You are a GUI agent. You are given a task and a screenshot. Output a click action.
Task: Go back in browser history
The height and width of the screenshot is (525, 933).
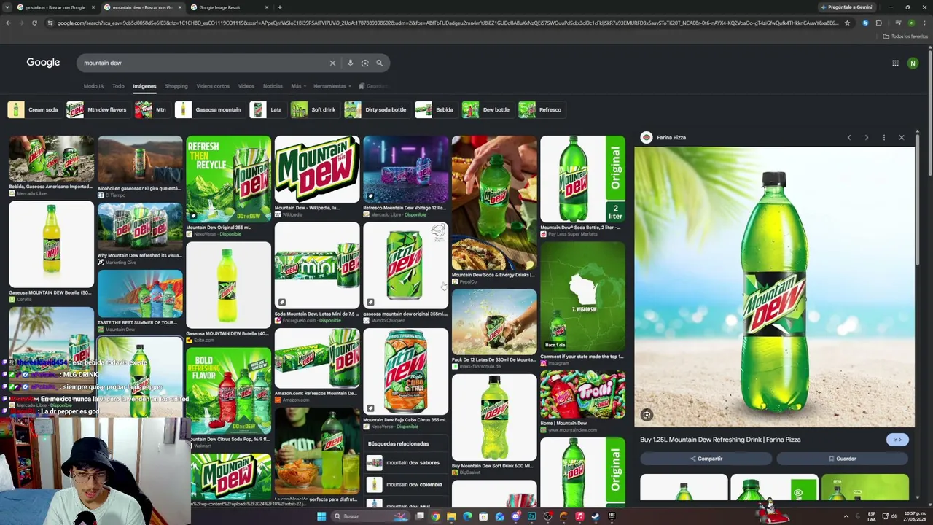point(8,23)
